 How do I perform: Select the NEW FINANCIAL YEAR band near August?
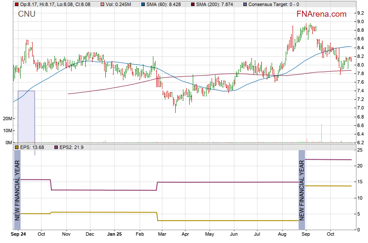pyautogui.click(x=302, y=190)
